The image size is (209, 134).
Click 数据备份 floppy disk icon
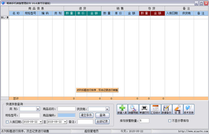click(x=167, y=109)
